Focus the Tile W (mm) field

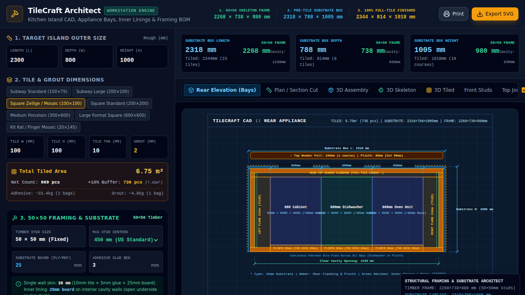pos(25,151)
